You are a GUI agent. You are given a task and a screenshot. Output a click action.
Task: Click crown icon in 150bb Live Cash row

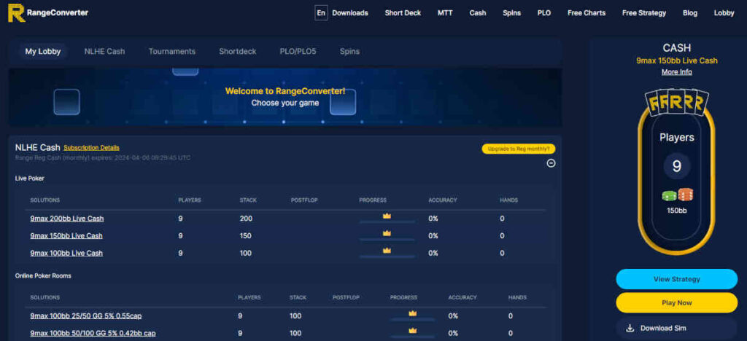(387, 233)
